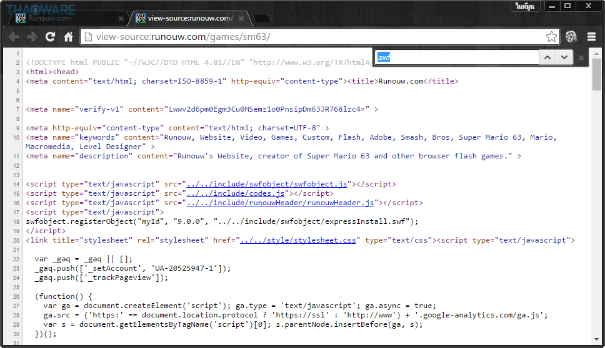Click '.google-analytics.com/ga.js' string
Screen dimensions: 605x348
[479, 315]
